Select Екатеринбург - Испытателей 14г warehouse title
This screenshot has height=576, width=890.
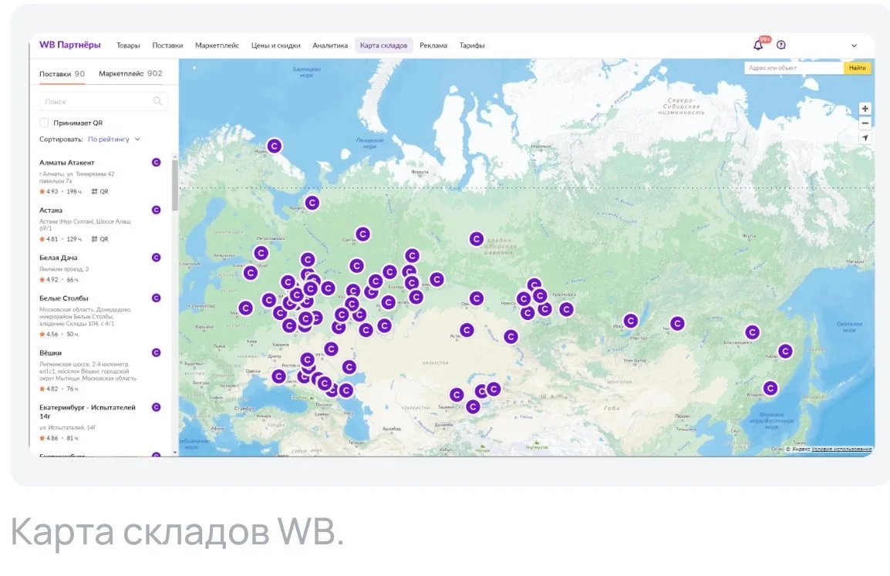point(87,412)
